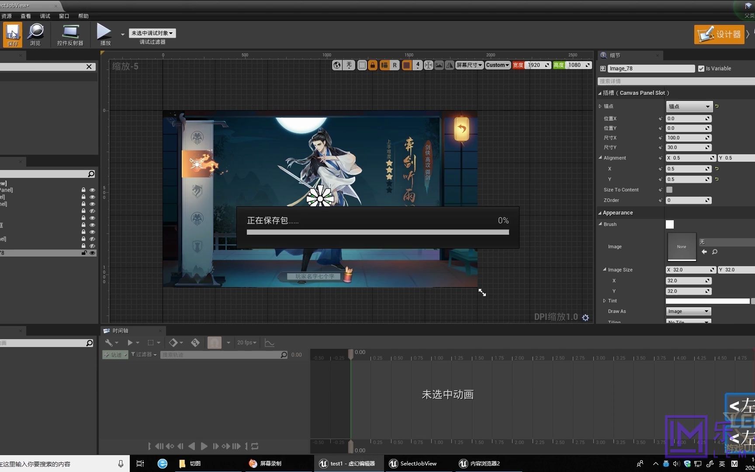755x472 pixels.
Task: Click the Play (播放) toolbar button
Action: 105,35
